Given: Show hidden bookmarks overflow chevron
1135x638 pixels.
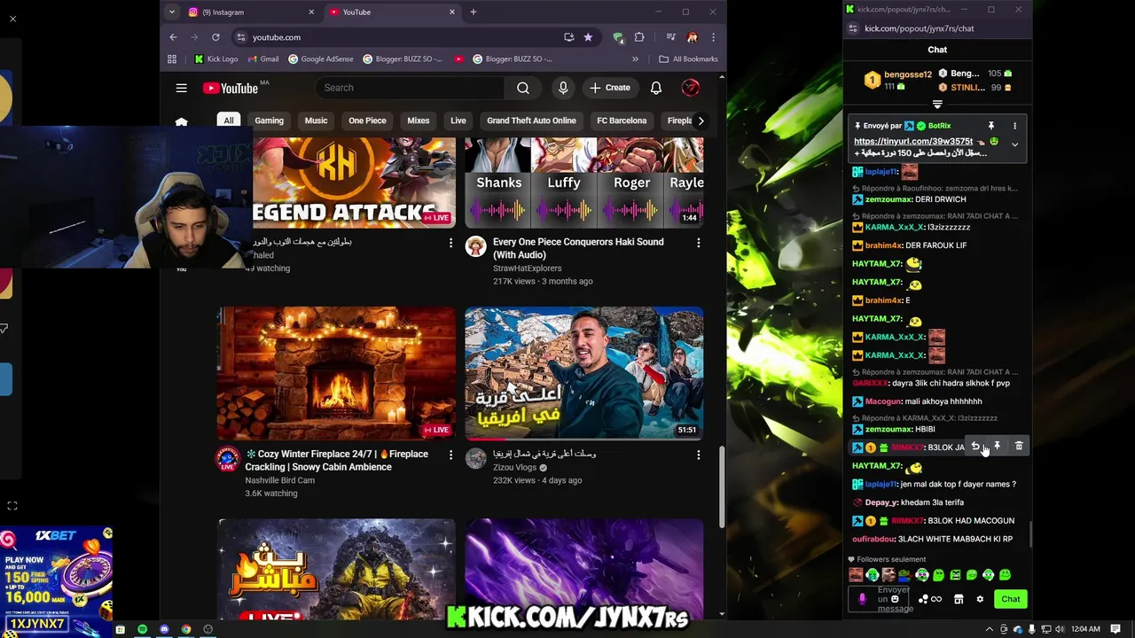Looking at the screenshot, I should point(635,59).
